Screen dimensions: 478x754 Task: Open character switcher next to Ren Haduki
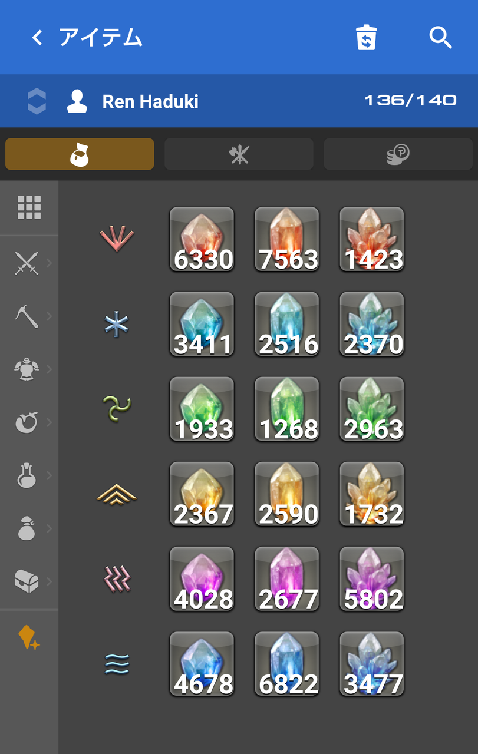(x=37, y=101)
